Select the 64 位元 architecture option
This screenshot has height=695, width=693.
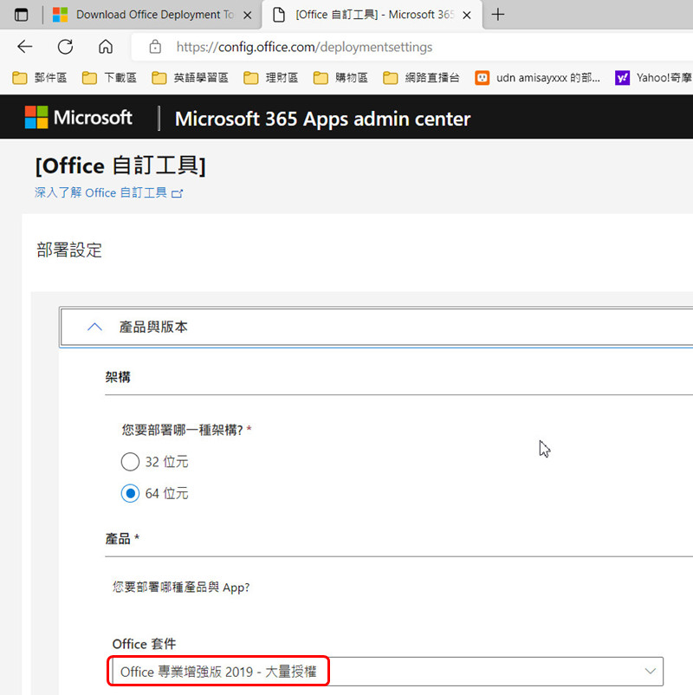130,494
